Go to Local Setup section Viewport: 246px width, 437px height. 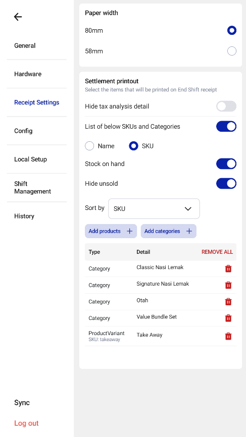(x=31, y=159)
